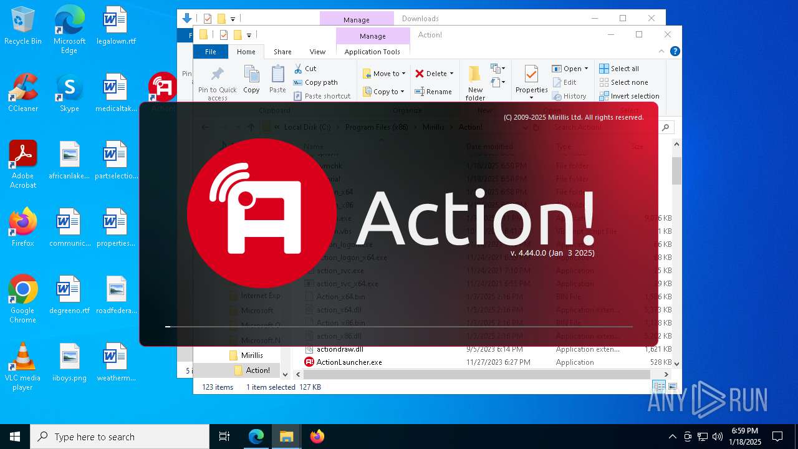This screenshot has width=798, height=449.
Task: Launch Firefox desktop shortcut
Action: (23, 228)
